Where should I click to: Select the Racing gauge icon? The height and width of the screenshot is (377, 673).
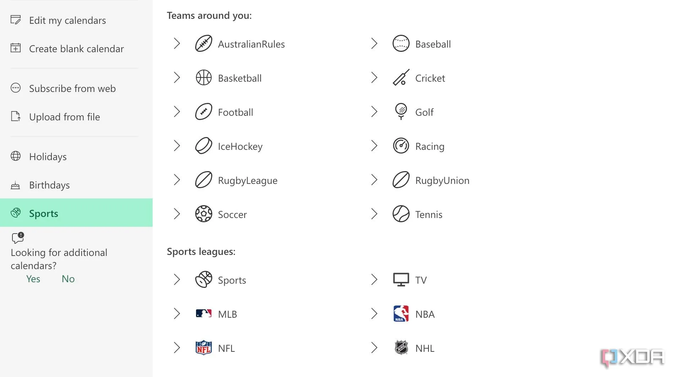[x=401, y=146]
